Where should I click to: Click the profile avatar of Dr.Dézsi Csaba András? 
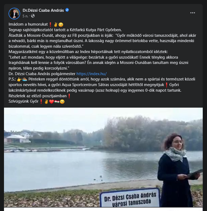click(14, 14)
